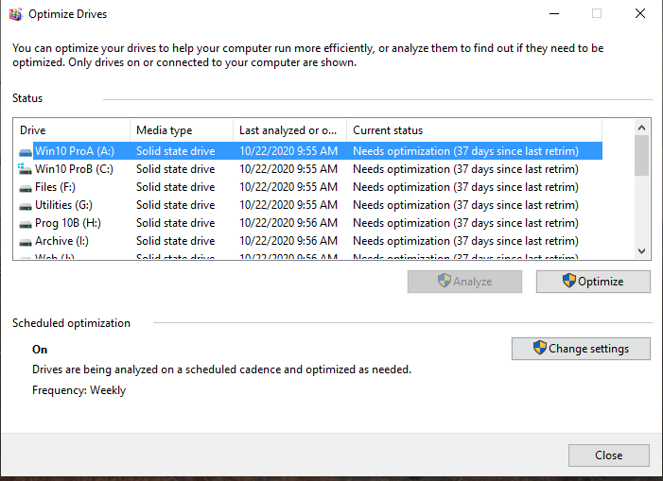Click the Files (F:) drive icon
Screen dimensions: 663x481
pos(26,187)
